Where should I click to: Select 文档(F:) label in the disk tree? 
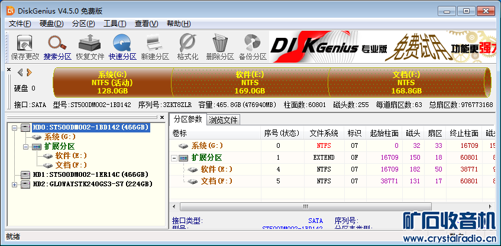pos(71,165)
